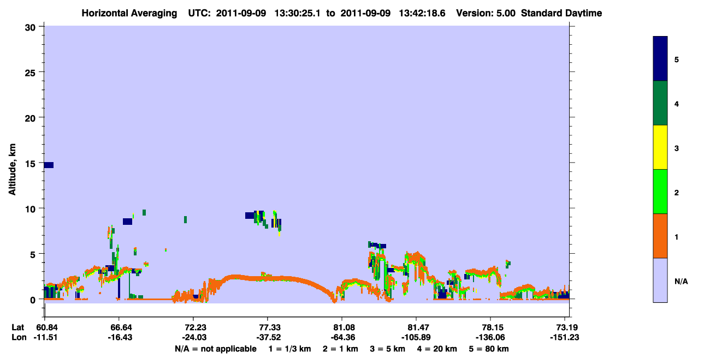The height and width of the screenshot is (364, 710).
Task: Click longitude value -11.51
Action: tap(45, 337)
